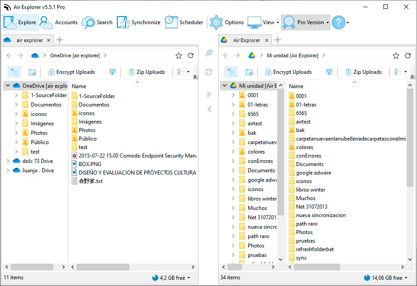
Task: Go back in the Mi unidad pane
Action: [226, 55]
